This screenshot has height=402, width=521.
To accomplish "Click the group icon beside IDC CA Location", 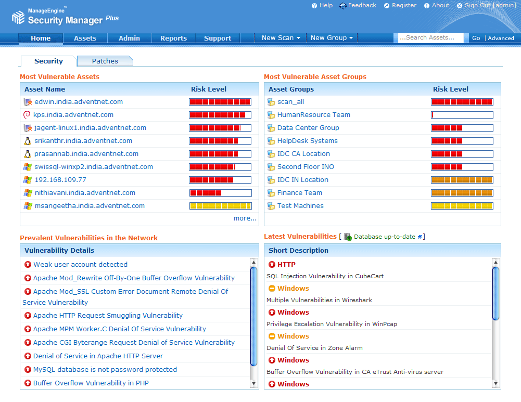I will pos(271,154).
